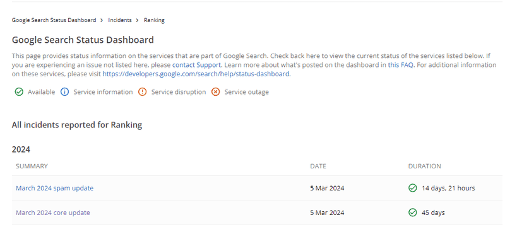Click the SUMMARY column header

pos(32,166)
